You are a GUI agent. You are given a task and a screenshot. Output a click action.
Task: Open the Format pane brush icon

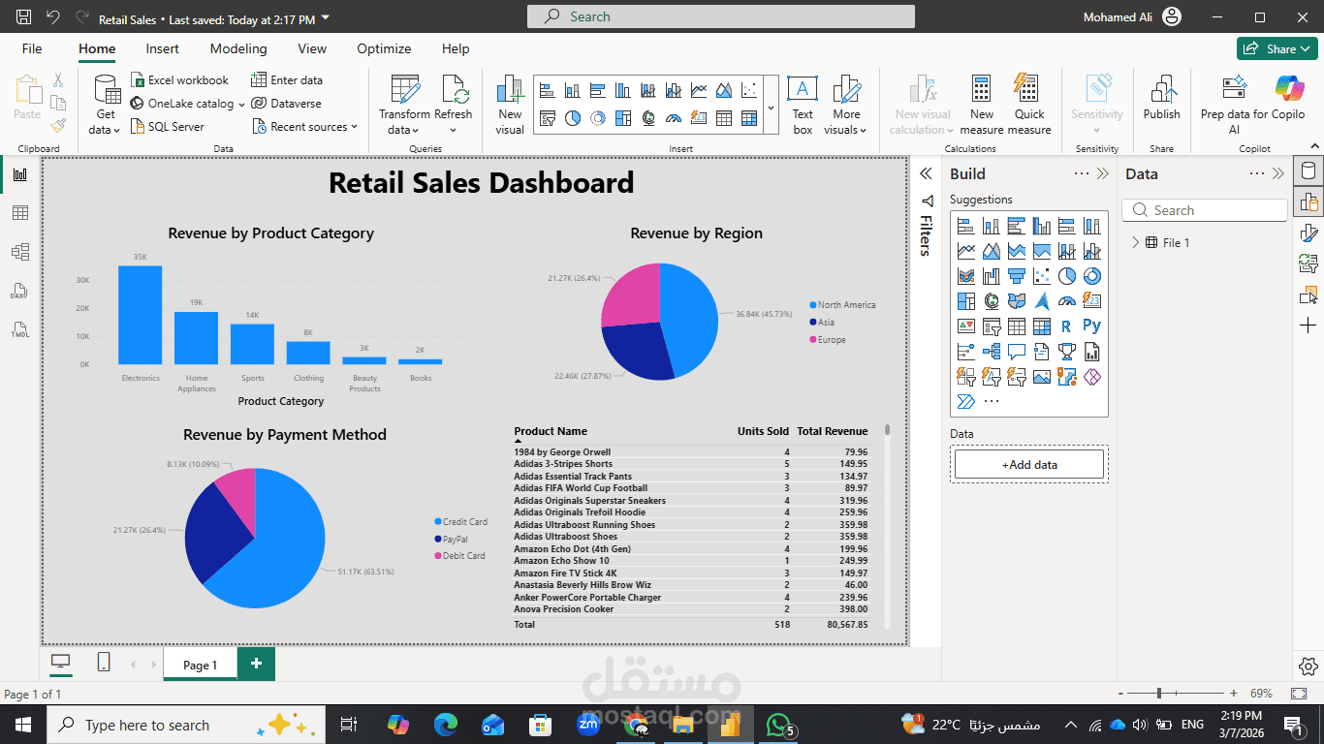point(1308,232)
